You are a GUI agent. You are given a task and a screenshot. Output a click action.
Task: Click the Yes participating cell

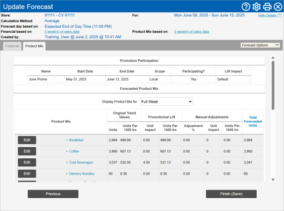[193, 79]
